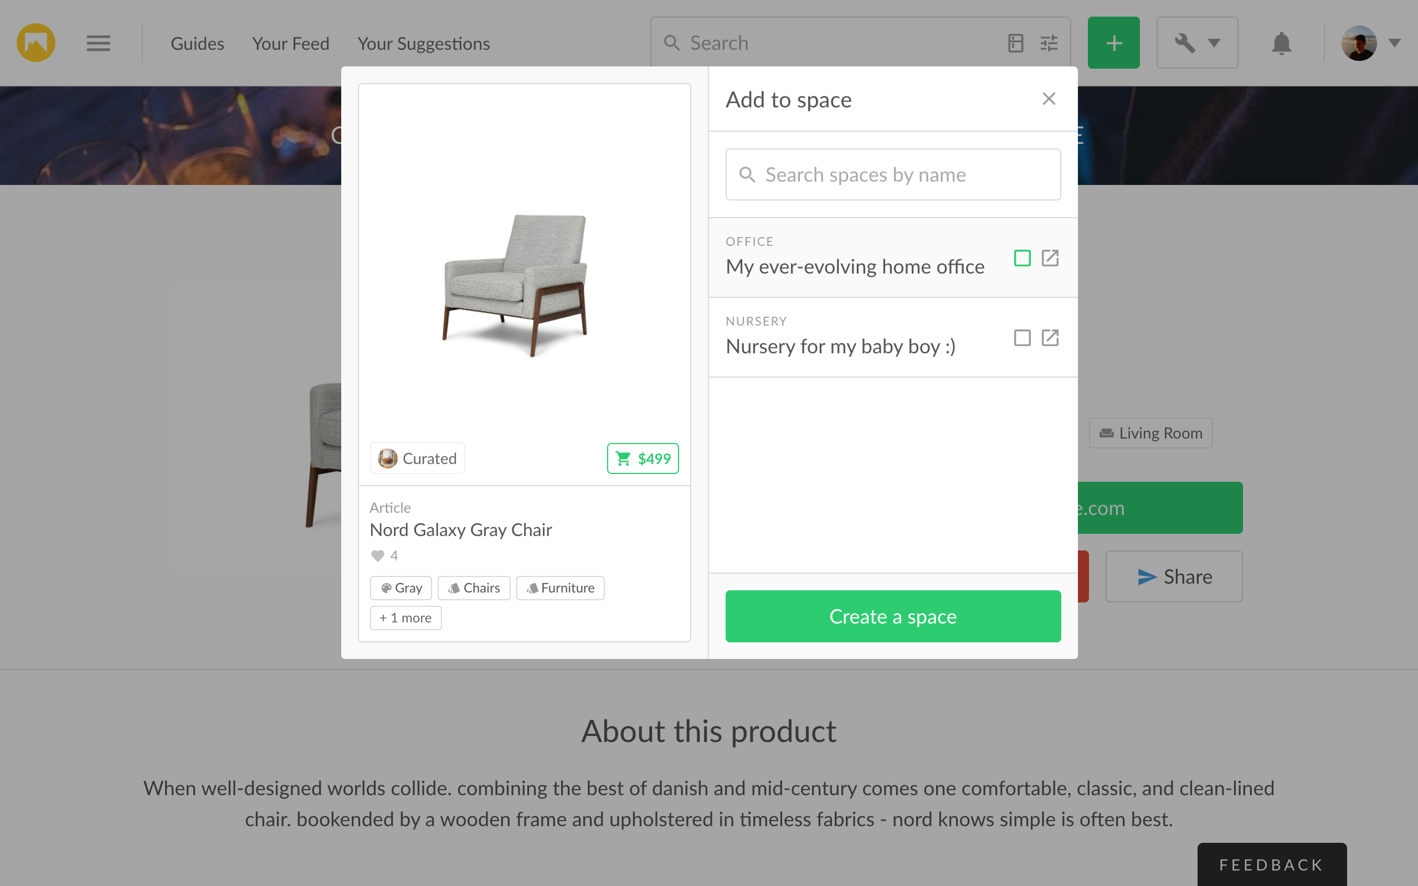Viewport: 1418px width, 886px height.
Task: Click the green plus add button
Action: (1113, 43)
